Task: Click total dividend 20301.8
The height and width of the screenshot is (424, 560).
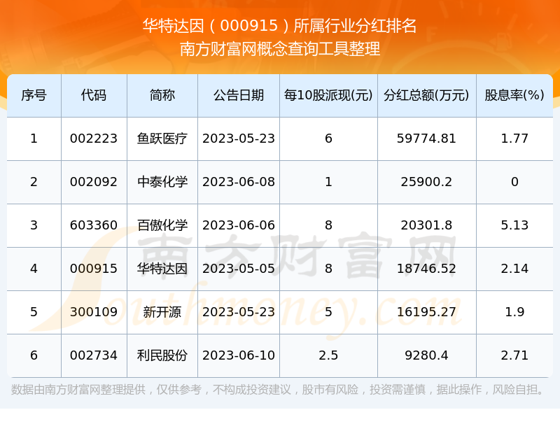Action: (x=426, y=225)
